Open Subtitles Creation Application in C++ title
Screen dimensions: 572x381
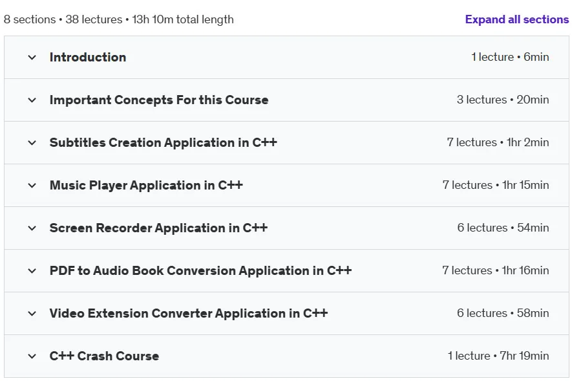tap(164, 143)
